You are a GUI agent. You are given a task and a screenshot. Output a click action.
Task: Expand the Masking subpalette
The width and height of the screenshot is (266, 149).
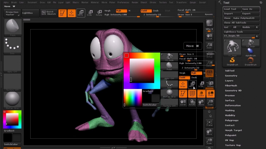point(230,110)
